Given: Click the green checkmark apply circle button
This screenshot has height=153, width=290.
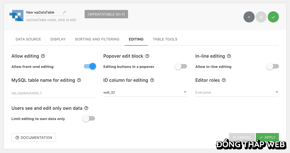Looking at the screenshot, I should click(x=273, y=17).
